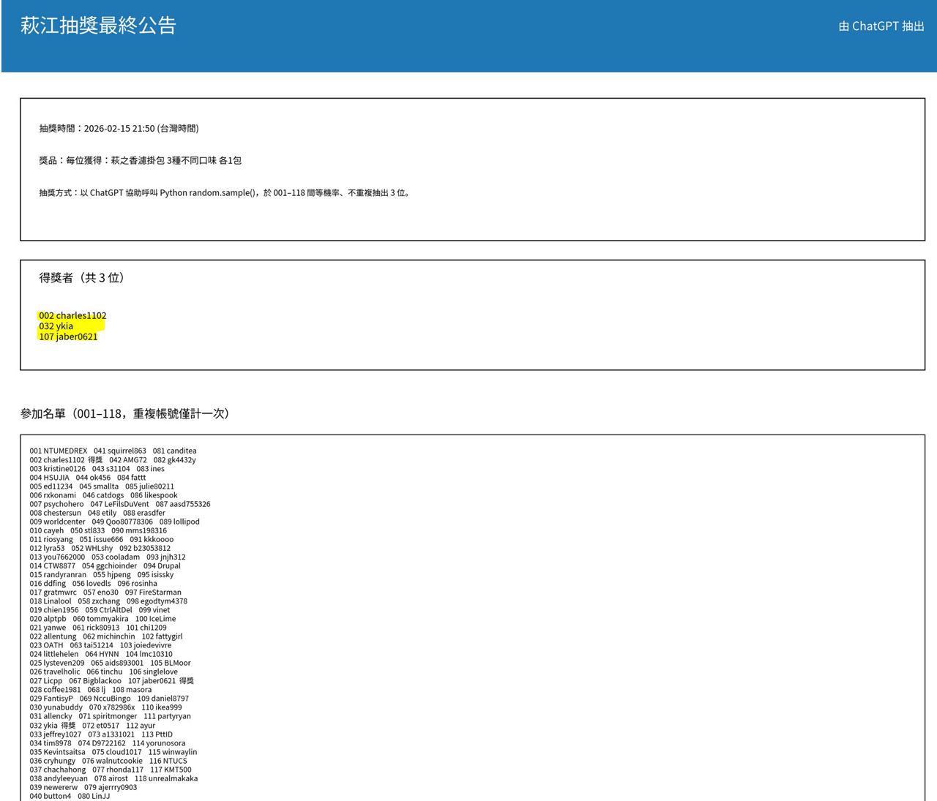This screenshot has height=801, width=937.
Task: Click the 由 ChatGPT 抽出 header text
Action: pyautogui.click(x=881, y=26)
